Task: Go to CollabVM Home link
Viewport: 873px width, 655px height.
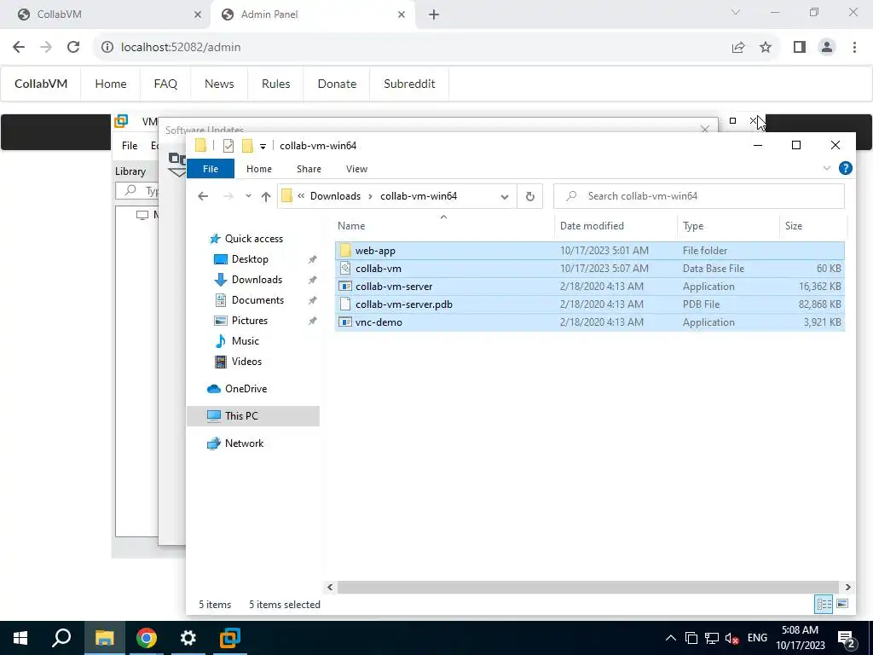Action: 111,84
